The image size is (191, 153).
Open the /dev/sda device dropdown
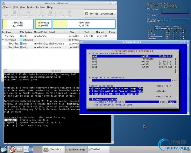pyautogui.click(x=100, y=13)
